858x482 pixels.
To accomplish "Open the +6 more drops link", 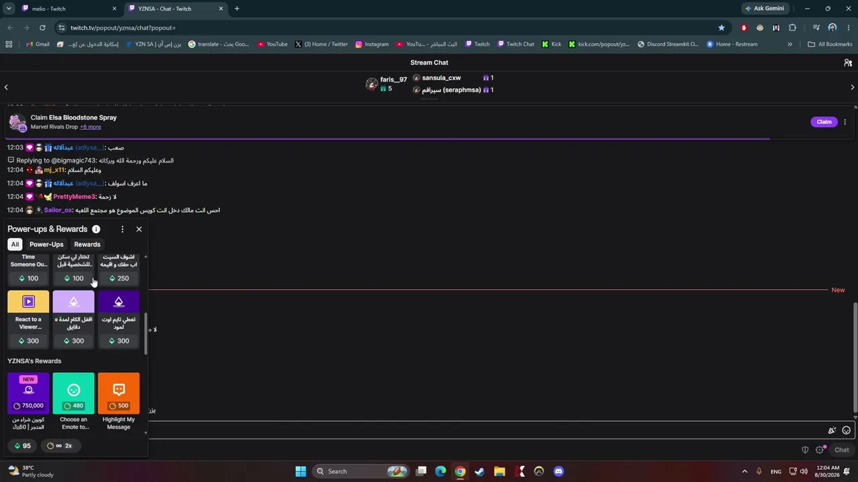I will point(90,127).
